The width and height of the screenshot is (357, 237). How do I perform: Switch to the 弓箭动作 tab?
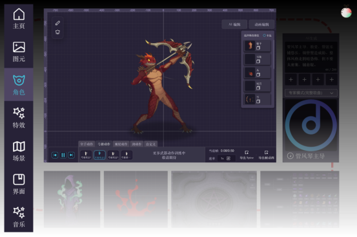(x=104, y=144)
